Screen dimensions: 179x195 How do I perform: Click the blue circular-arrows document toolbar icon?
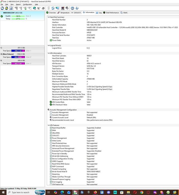[53, 8]
